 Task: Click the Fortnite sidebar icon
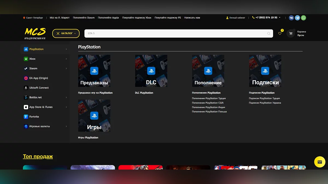coord(26,117)
